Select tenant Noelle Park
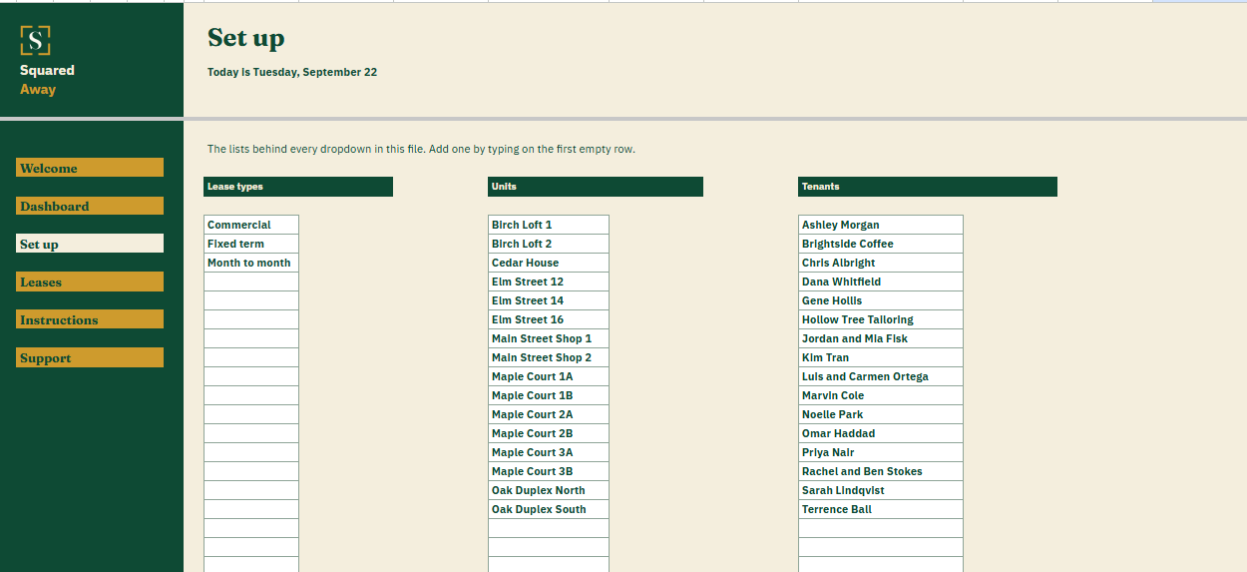1247x572 pixels. pos(881,414)
